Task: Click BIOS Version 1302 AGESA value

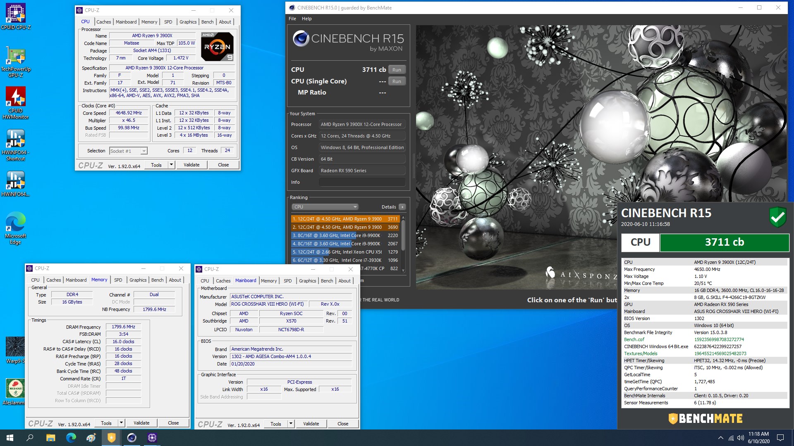Action: tap(291, 356)
